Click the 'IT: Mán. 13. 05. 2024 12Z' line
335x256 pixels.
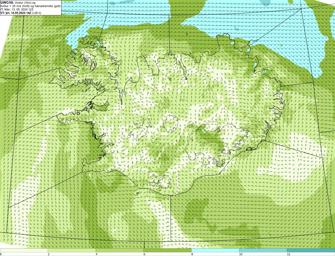click(x=17, y=9)
